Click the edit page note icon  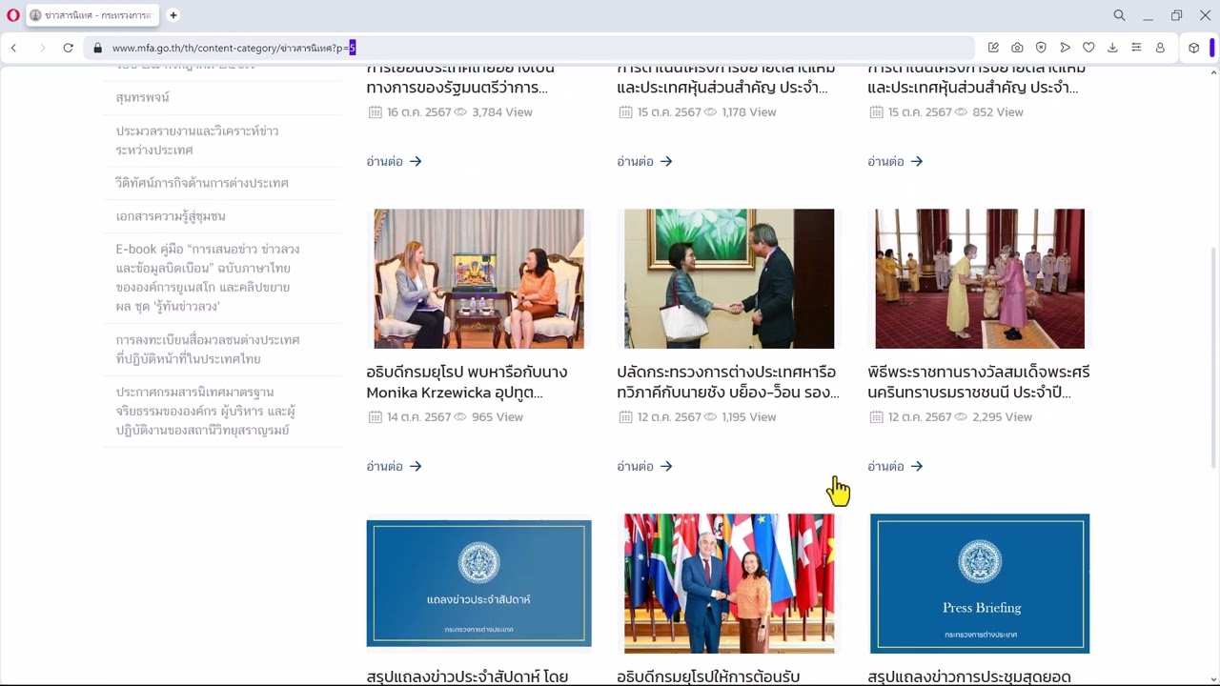(x=993, y=48)
